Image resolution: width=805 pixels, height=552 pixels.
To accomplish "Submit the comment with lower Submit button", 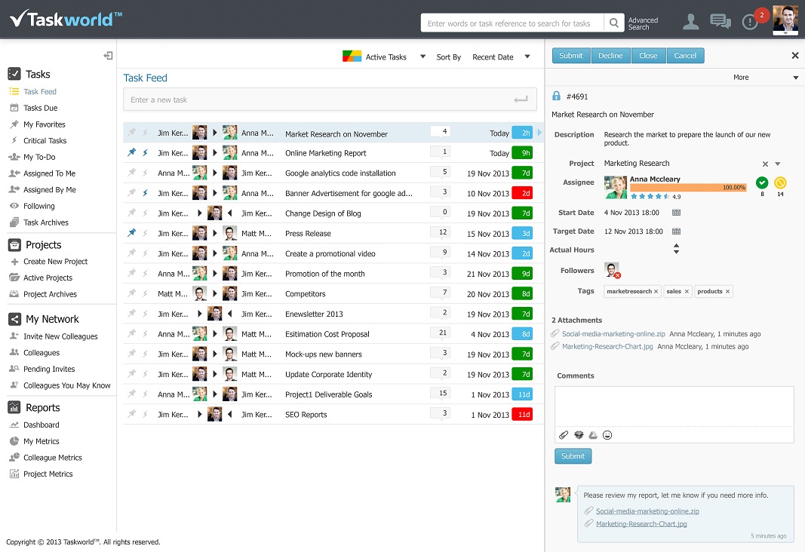I will (573, 456).
